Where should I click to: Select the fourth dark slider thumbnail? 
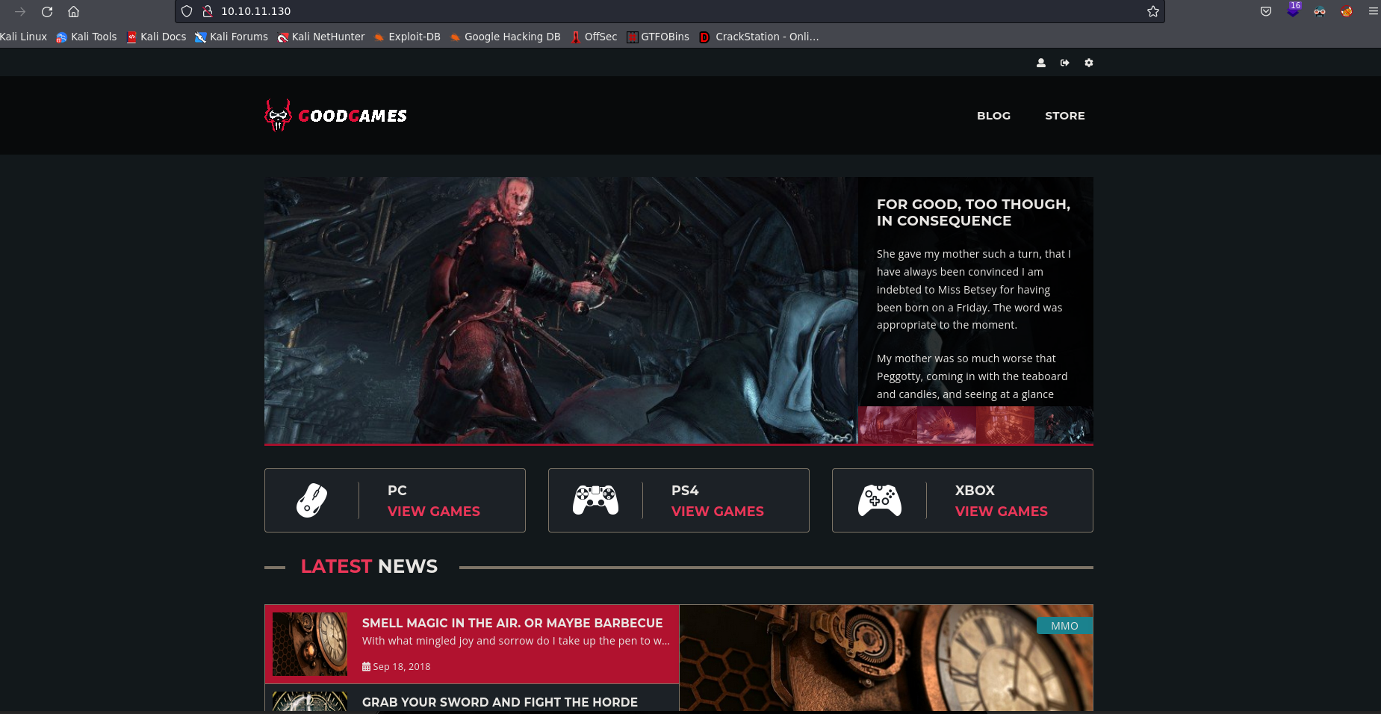tap(1064, 425)
